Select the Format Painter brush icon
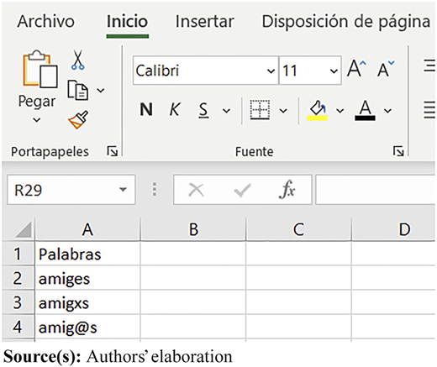 coord(78,120)
